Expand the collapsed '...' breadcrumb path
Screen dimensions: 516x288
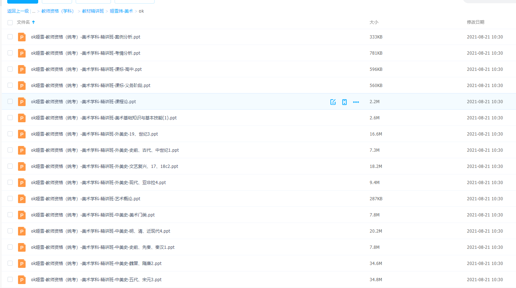pos(34,11)
